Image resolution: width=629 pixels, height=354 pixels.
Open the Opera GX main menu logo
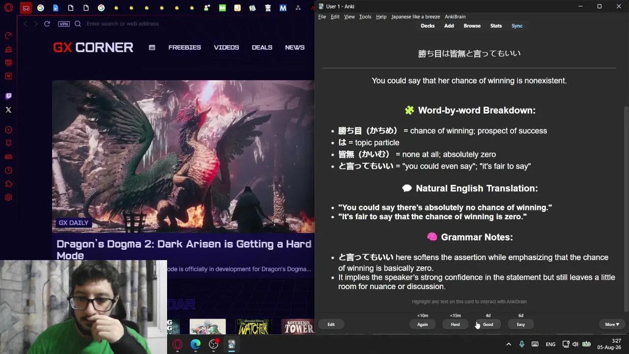coord(8,8)
